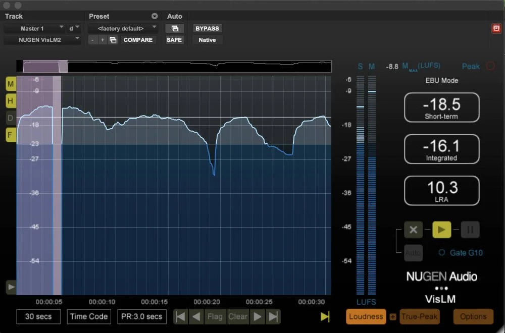Click the Auto header label
The height and width of the screenshot is (333, 505).
click(175, 16)
